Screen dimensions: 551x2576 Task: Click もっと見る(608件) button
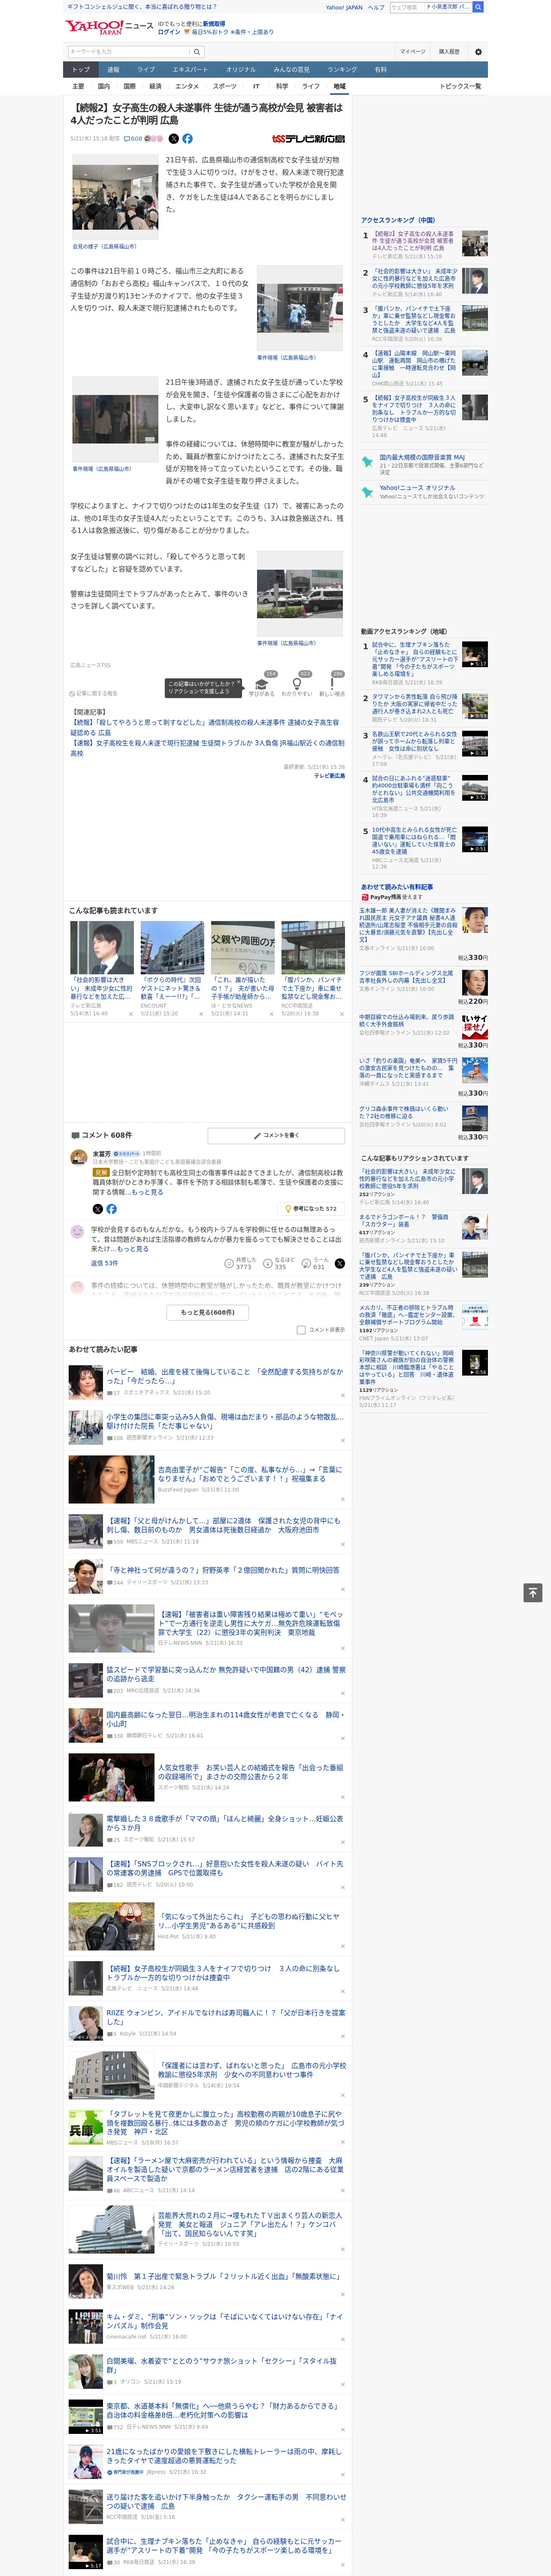[x=208, y=1312]
